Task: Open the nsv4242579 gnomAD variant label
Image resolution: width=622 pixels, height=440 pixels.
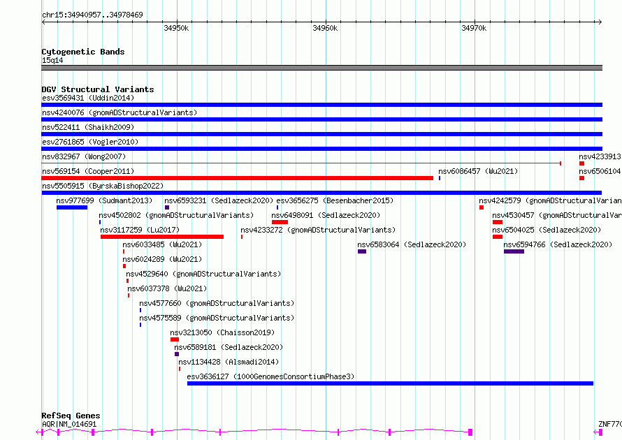Action: [550, 200]
